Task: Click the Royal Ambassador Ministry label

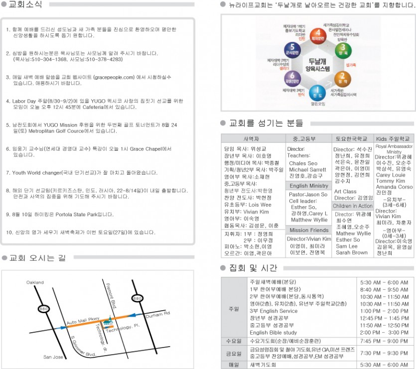Action: point(394,149)
